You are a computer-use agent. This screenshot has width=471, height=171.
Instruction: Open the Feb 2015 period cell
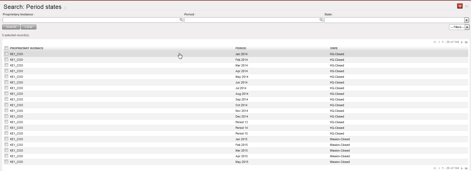tap(241, 145)
